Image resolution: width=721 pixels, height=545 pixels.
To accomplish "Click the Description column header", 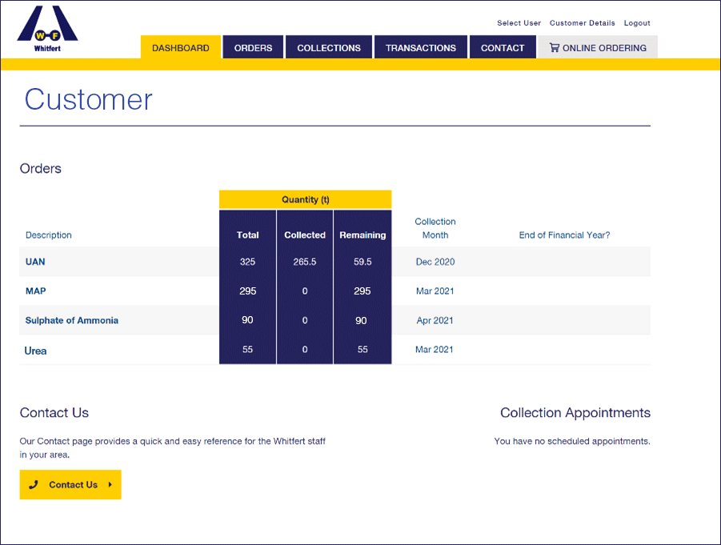I will tap(48, 235).
